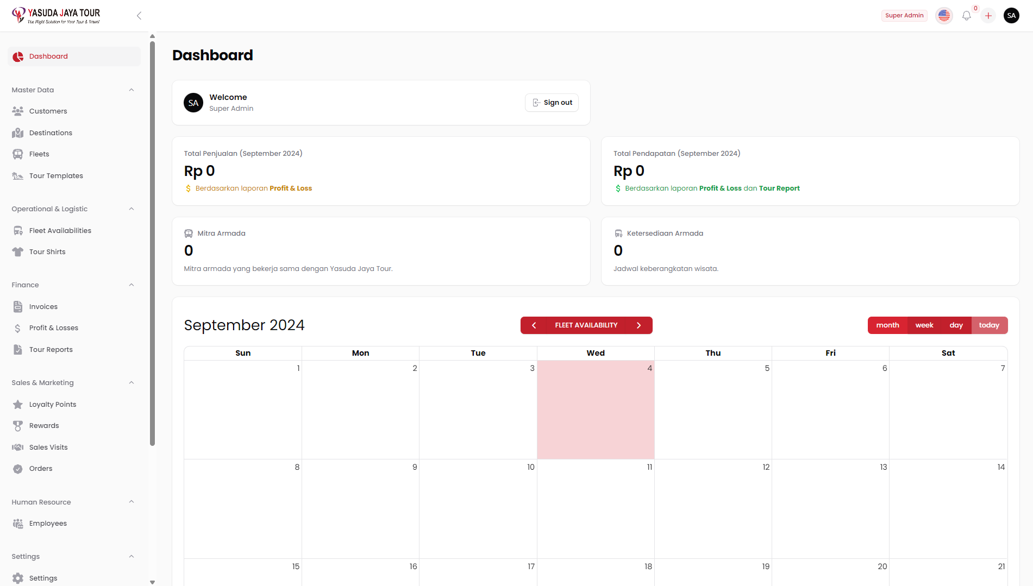
Task: Select September 10 in the calendar
Action: (x=478, y=509)
